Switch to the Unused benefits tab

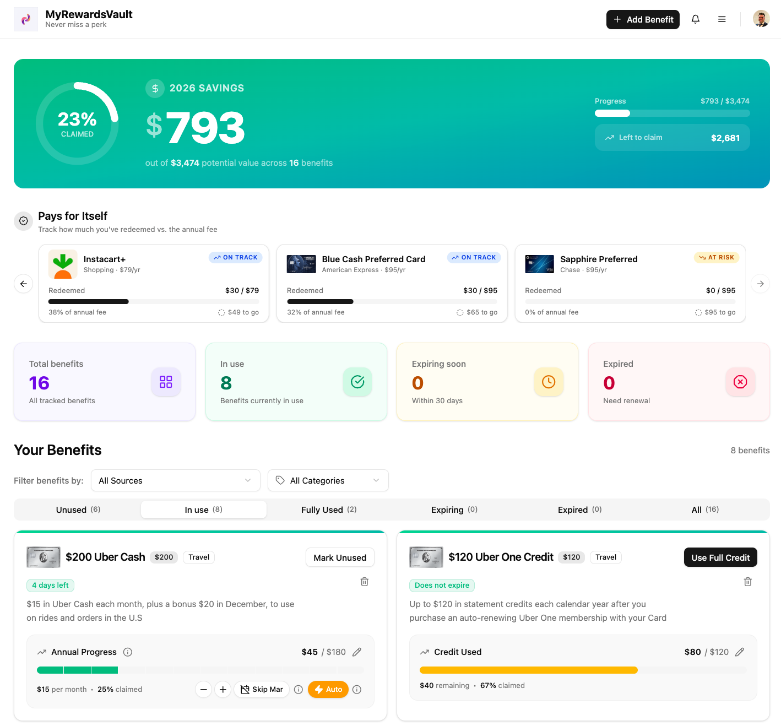(78, 510)
